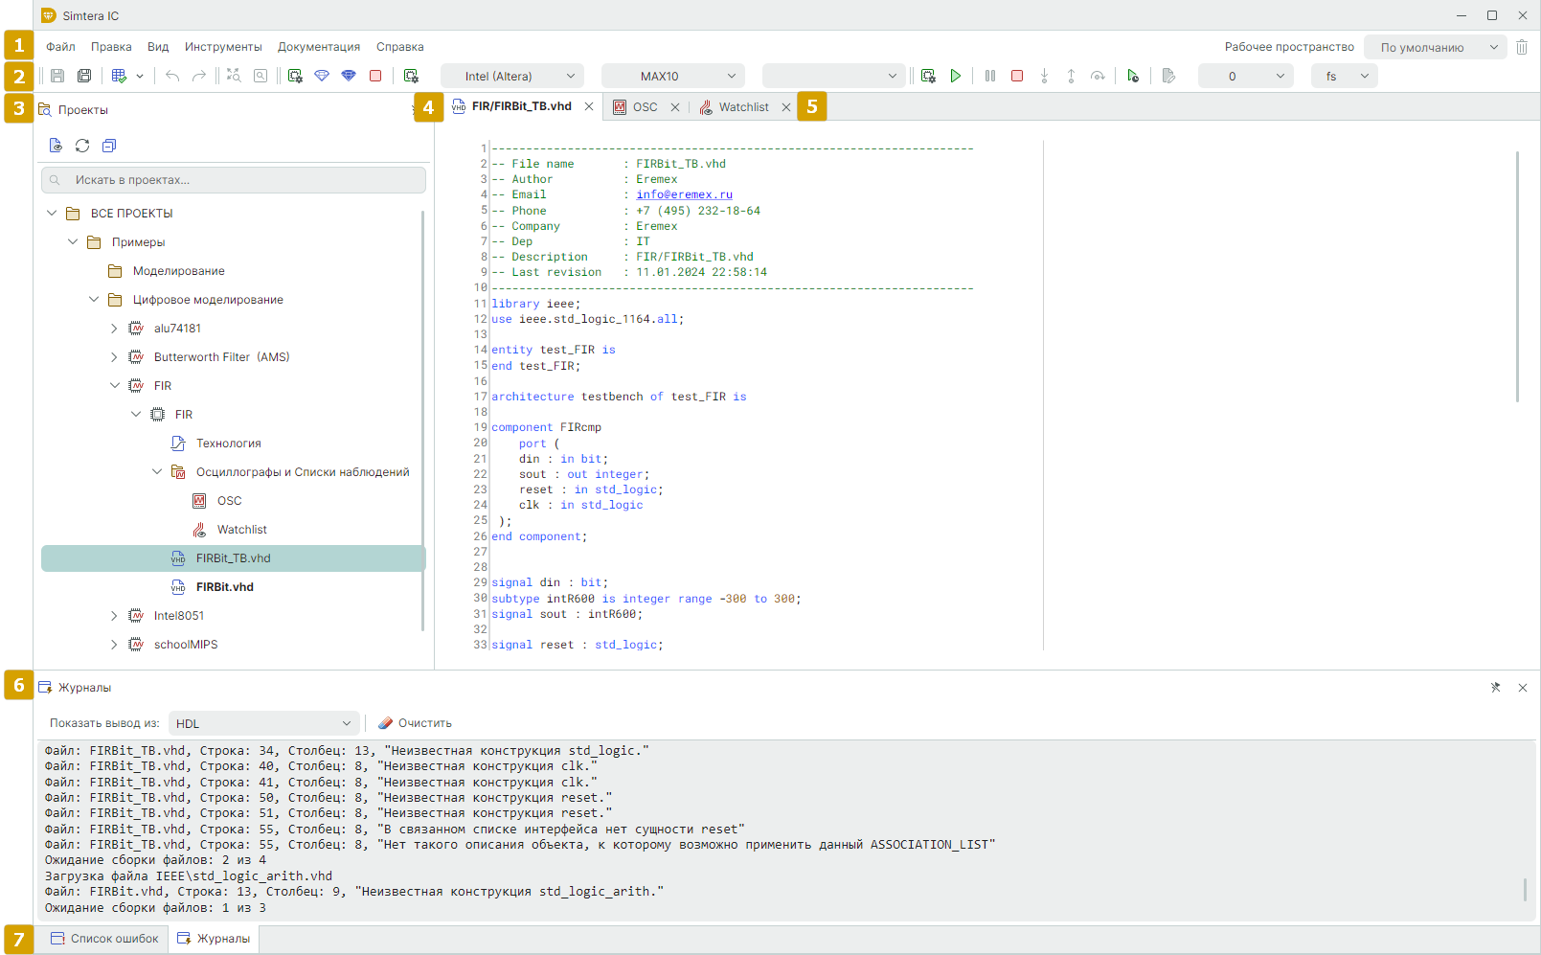Click the info@eremex.ru email link
The image size is (1541, 955).
click(684, 194)
